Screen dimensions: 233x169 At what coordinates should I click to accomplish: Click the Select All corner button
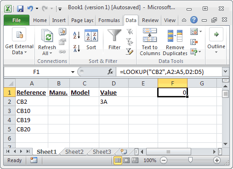(x=10, y=83)
